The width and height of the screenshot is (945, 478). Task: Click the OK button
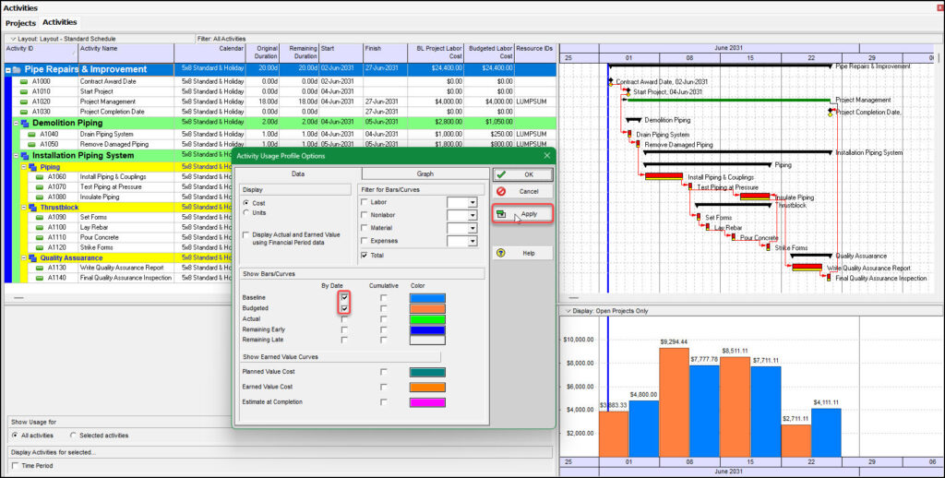click(x=522, y=174)
